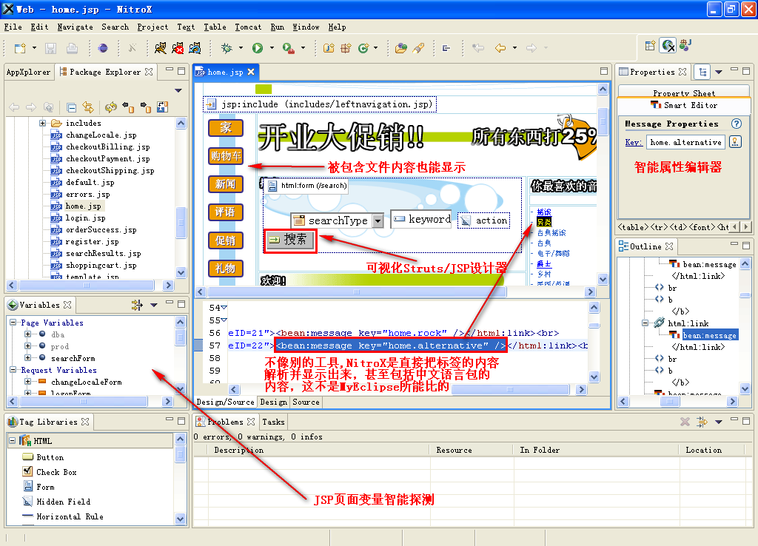Click the Print icon in the toolbar
Screen dimensions: 758x546
coord(72,48)
